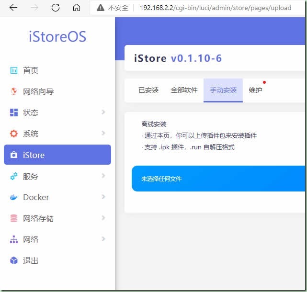Click the 未选择任何文件 upload bar
307x292 pixels.
(x=218, y=179)
